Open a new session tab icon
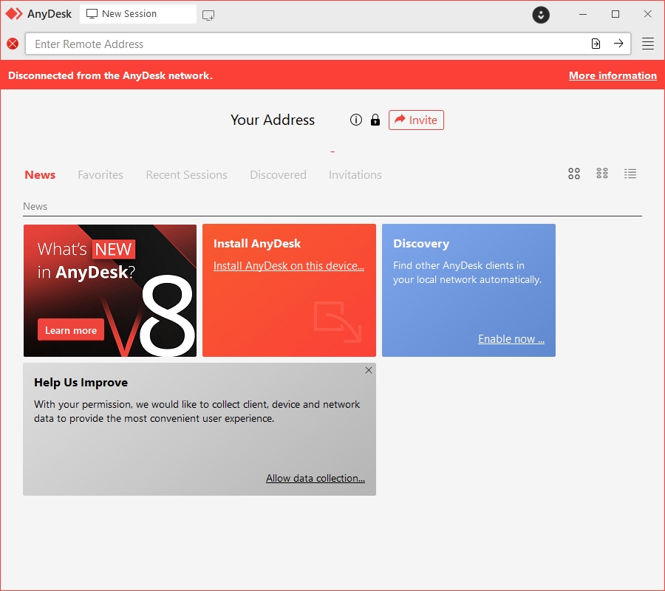Image resolution: width=665 pixels, height=591 pixels. pos(208,14)
